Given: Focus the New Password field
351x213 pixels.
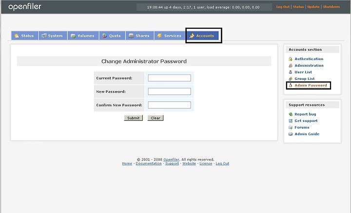Looking at the screenshot, I should (x=170, y=91).
